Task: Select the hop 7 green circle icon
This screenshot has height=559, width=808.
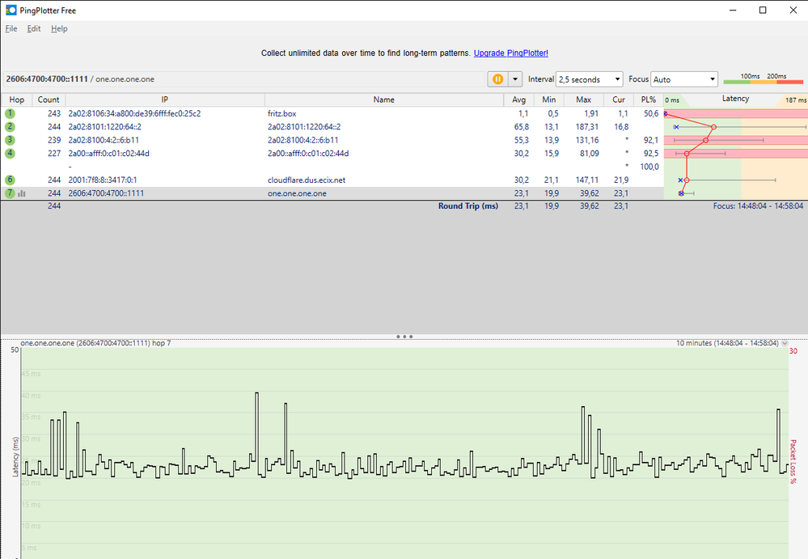Action: [x=10, y=193]
